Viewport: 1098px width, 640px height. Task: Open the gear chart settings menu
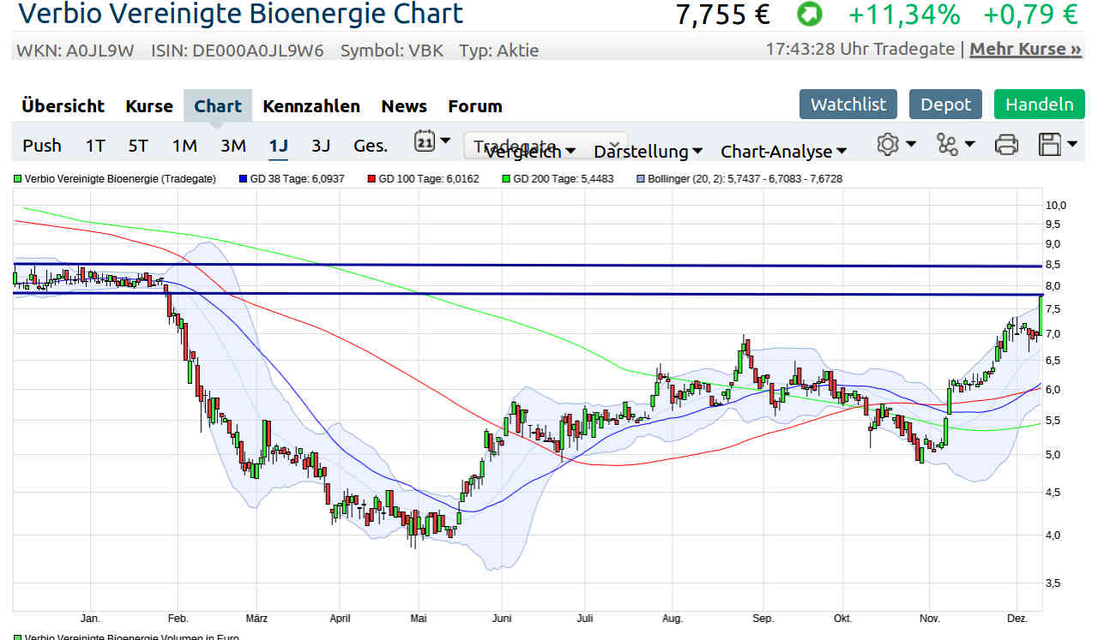[x=896, y=144]
